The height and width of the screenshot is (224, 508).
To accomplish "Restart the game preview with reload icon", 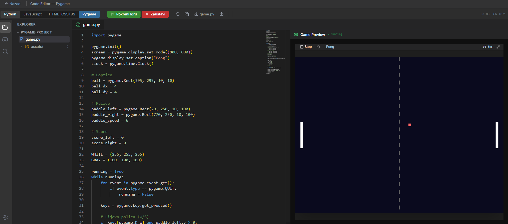I will pos(318,47).
